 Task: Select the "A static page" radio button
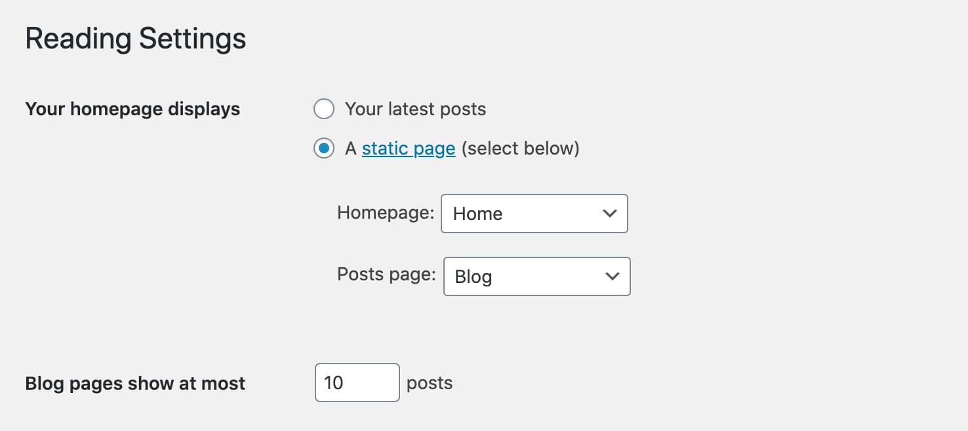[x=324, y=148]
